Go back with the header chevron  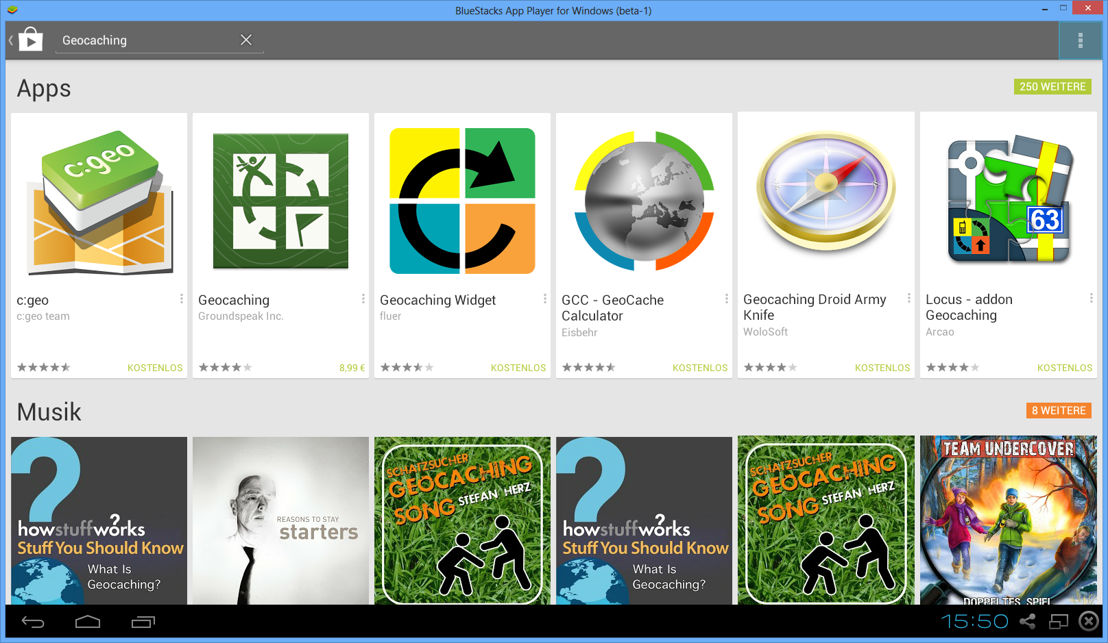tap(11, 40)
